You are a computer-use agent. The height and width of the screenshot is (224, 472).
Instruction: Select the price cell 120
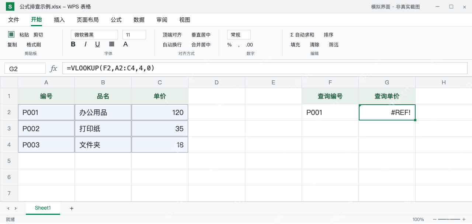point(160,112)
